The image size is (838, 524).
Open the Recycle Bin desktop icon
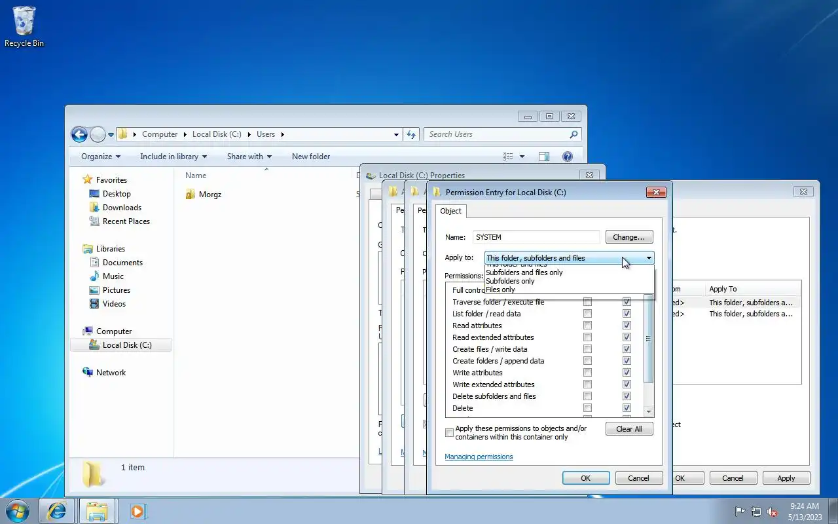tap(24, 27)
